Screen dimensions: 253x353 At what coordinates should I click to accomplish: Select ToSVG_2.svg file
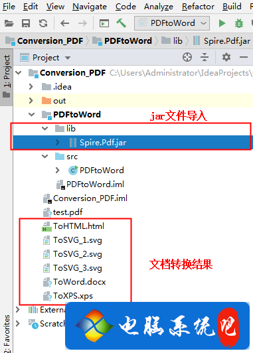(78, 254)
